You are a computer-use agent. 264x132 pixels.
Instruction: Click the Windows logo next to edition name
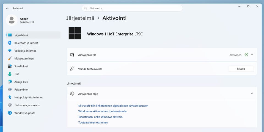tap(75, 33)
